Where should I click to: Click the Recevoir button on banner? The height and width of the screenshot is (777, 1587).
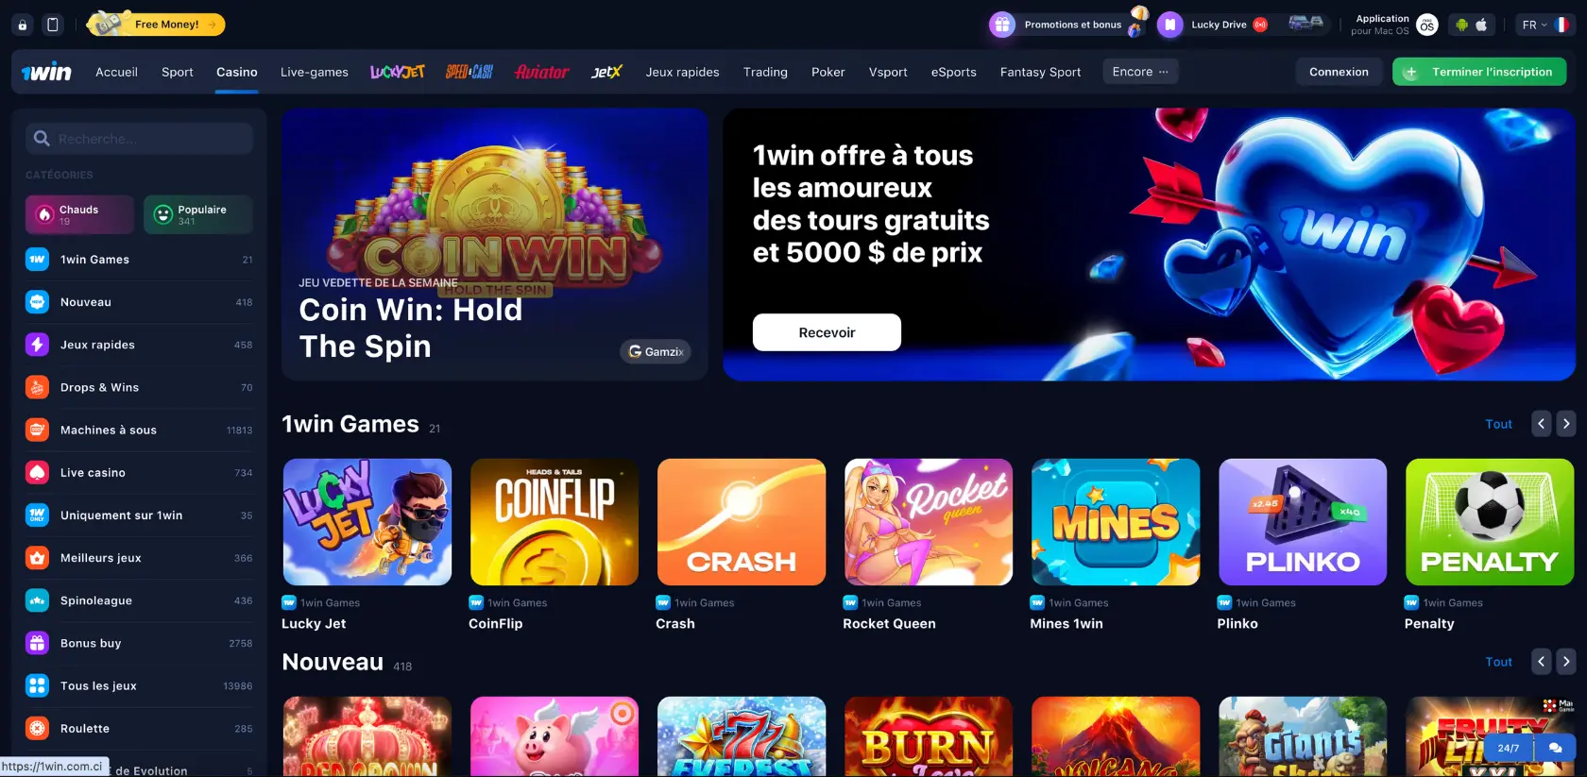tap(827, 332)
